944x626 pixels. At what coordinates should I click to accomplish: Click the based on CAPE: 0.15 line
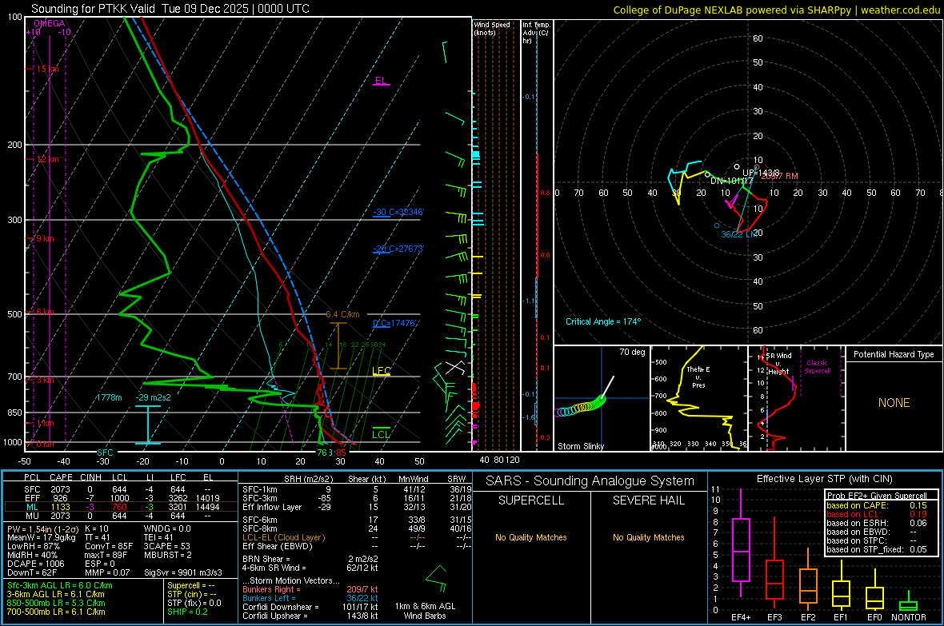pos(877,505)
